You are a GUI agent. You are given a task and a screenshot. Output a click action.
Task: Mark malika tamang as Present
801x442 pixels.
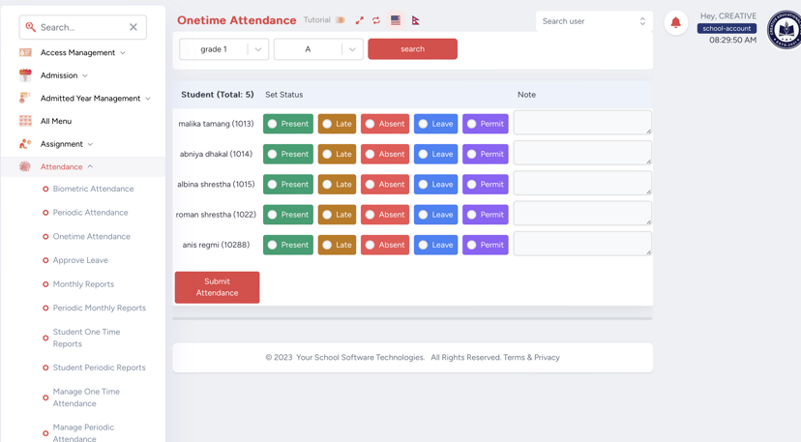288,124
